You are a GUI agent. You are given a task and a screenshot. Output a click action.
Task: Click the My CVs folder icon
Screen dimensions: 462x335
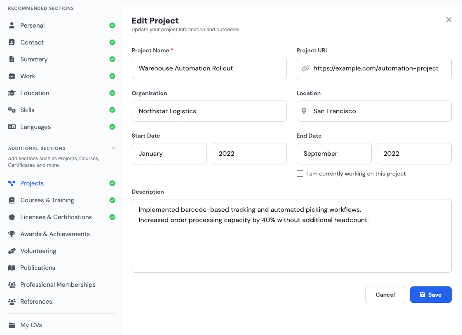[12, 325]
